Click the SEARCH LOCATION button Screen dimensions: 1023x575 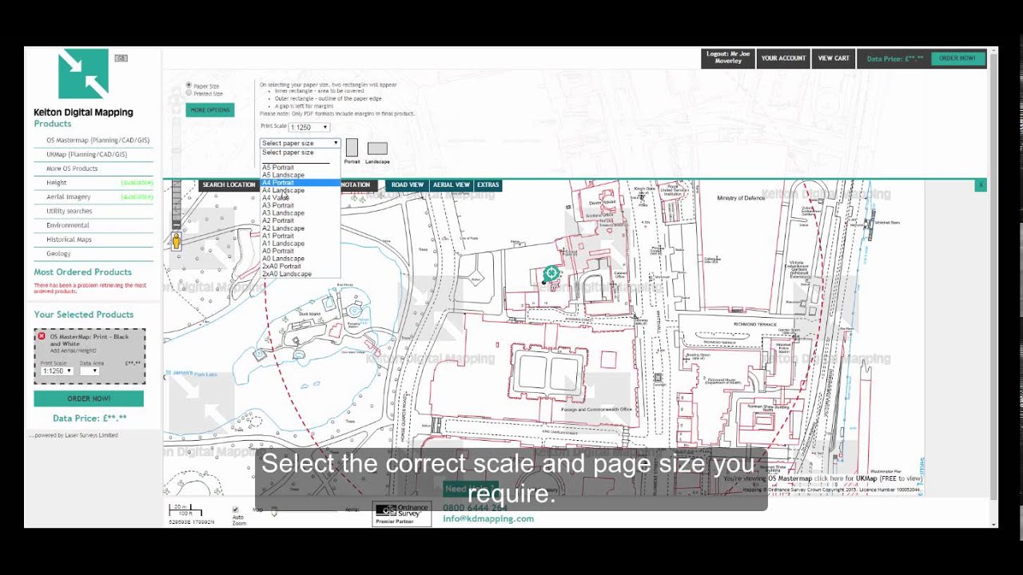(x=229, y=185)
